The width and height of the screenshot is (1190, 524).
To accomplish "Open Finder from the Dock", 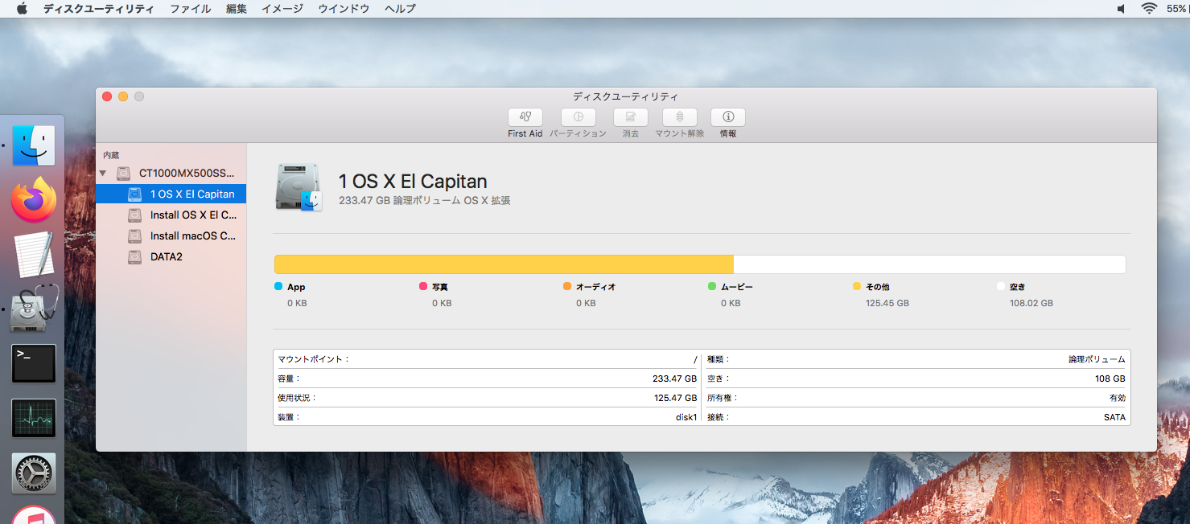I will click(x=34, y=145).
